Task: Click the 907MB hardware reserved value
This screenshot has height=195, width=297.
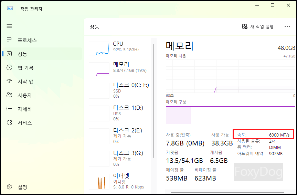Action: point(276,153)
